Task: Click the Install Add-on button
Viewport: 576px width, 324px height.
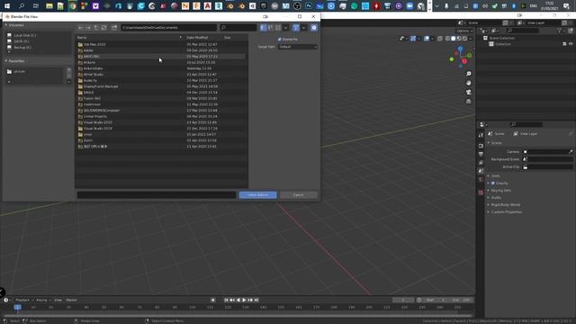Action: coord(258,194)
